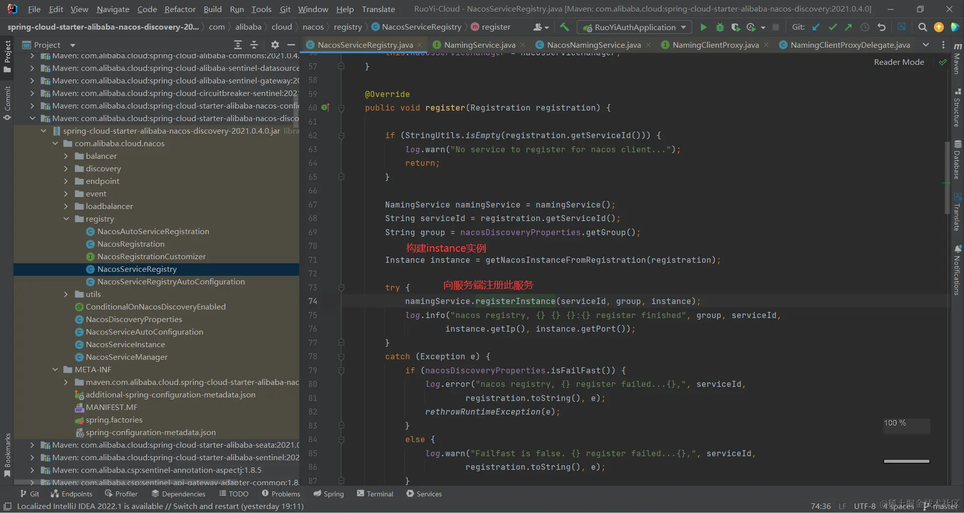Screen dimensions: 964x513
Task: Toggle the Structure tool window
Action: click(x=957, y=109)
